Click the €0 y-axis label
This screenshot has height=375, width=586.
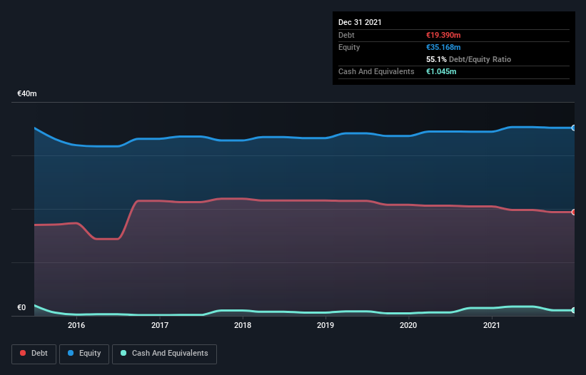(x=21, y=307)
